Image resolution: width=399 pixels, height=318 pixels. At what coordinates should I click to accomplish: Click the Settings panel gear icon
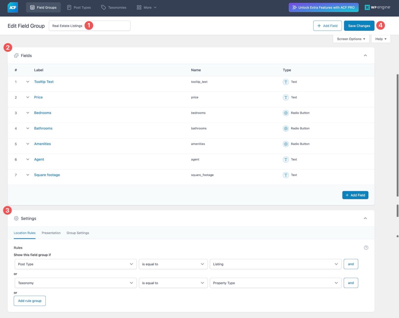16,218
